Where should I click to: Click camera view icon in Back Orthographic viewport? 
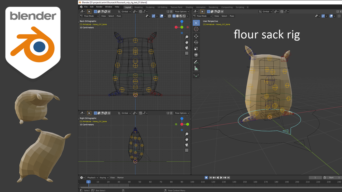187,48
